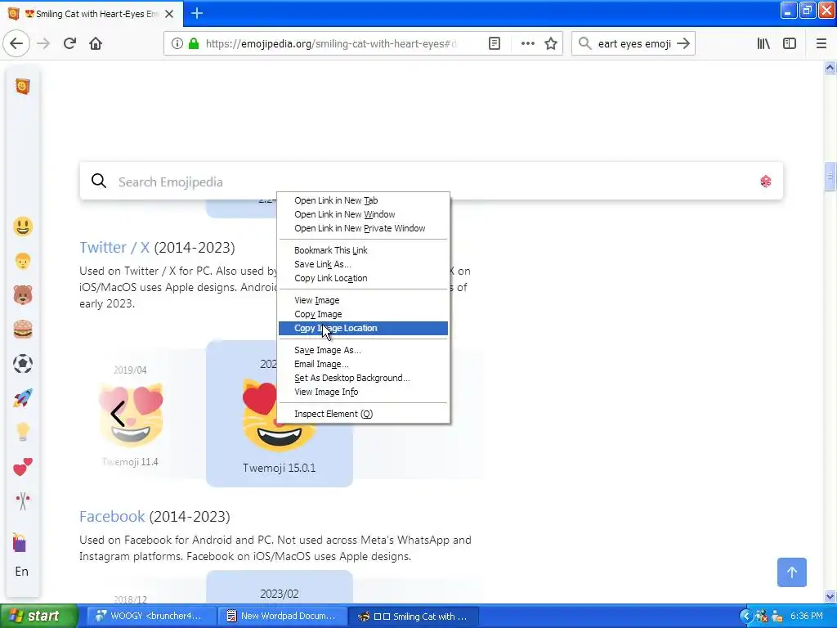Expand hidden system tray icons

745,616
